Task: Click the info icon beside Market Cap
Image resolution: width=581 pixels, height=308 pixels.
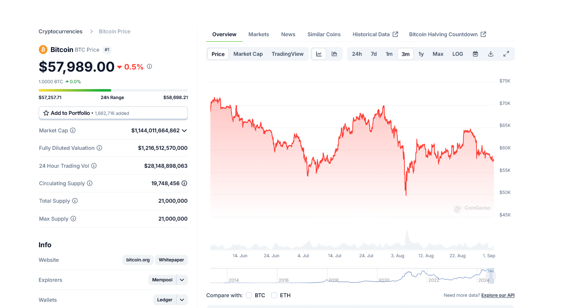Action: click(73, 131)
